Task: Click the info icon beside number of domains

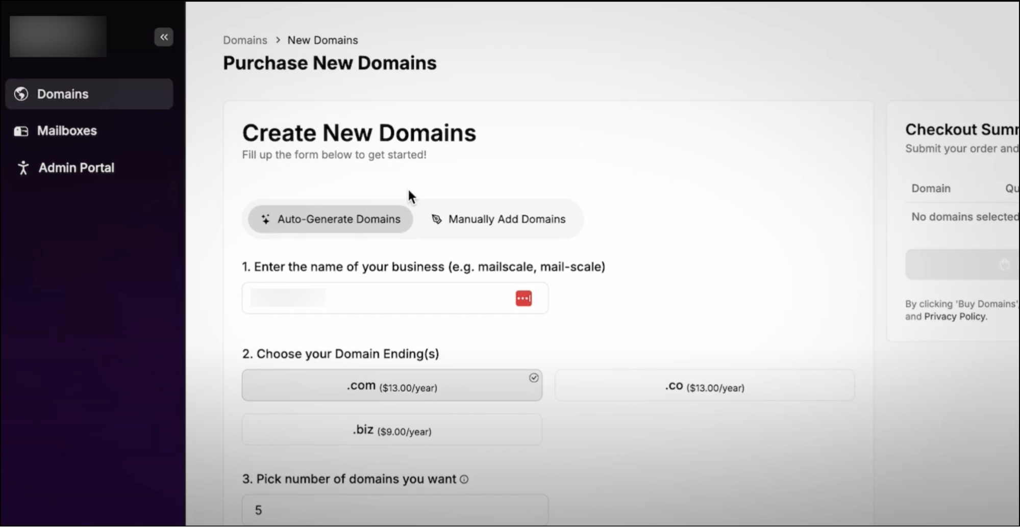Action: coord(464,479)
